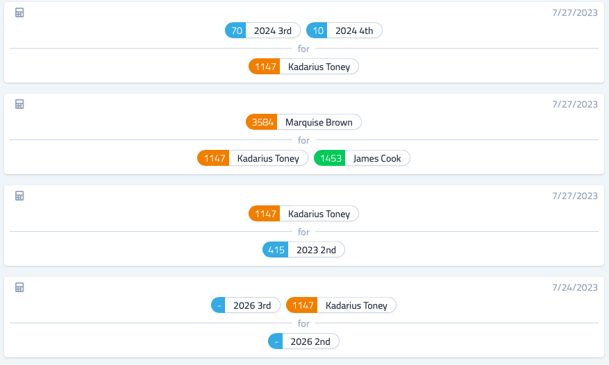Open calculator icon on 70 2024 3rd trade
Image resolution: width=609 pixels, height=365 pixels.
(x=19, y=12)
